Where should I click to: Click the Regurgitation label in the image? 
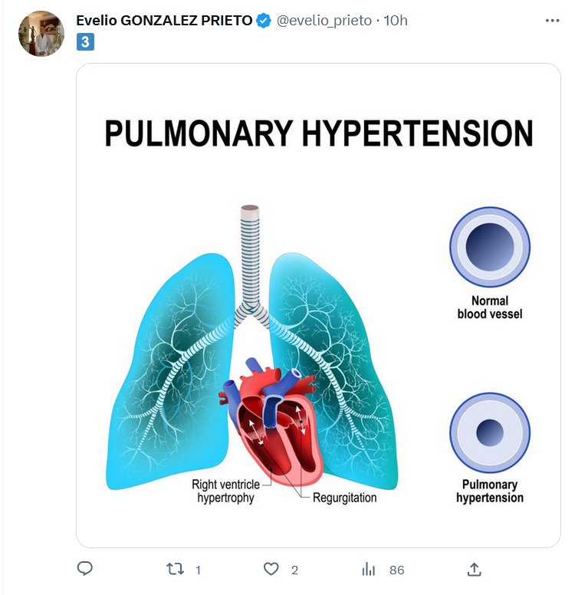point(345,498)
